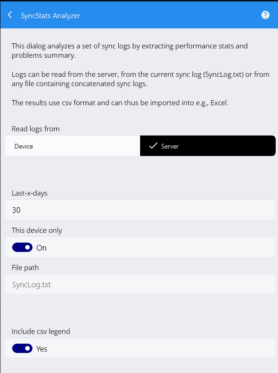Disable the Include csv legend switch
The width and height of the screenshot is (278, 373).
(x=22, y=348)
